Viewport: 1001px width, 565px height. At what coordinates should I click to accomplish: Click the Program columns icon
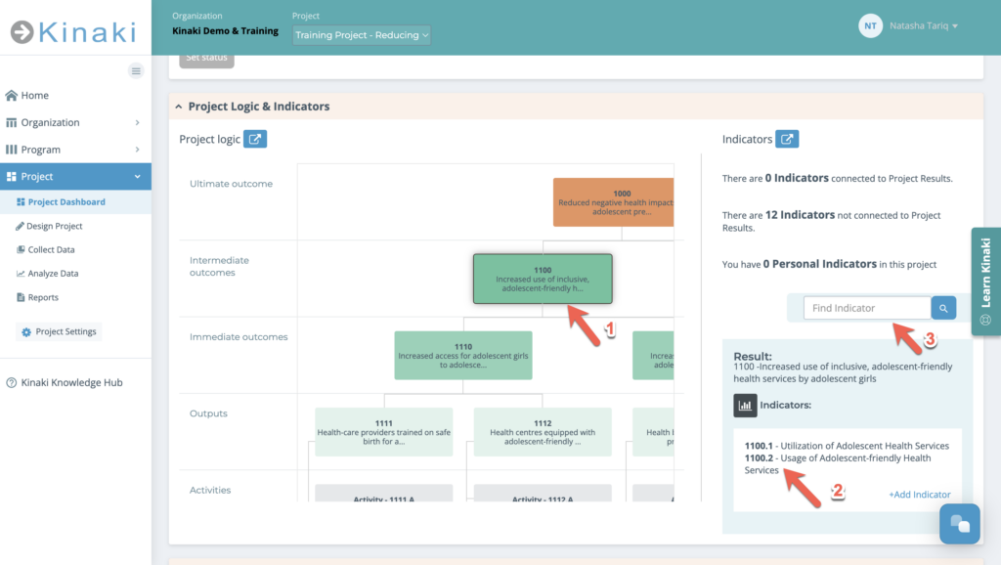pos(11,150)
